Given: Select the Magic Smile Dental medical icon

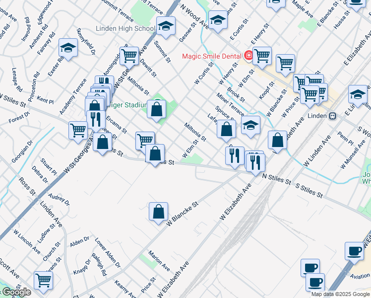Looking at the screenshot, I should point(249,56).
